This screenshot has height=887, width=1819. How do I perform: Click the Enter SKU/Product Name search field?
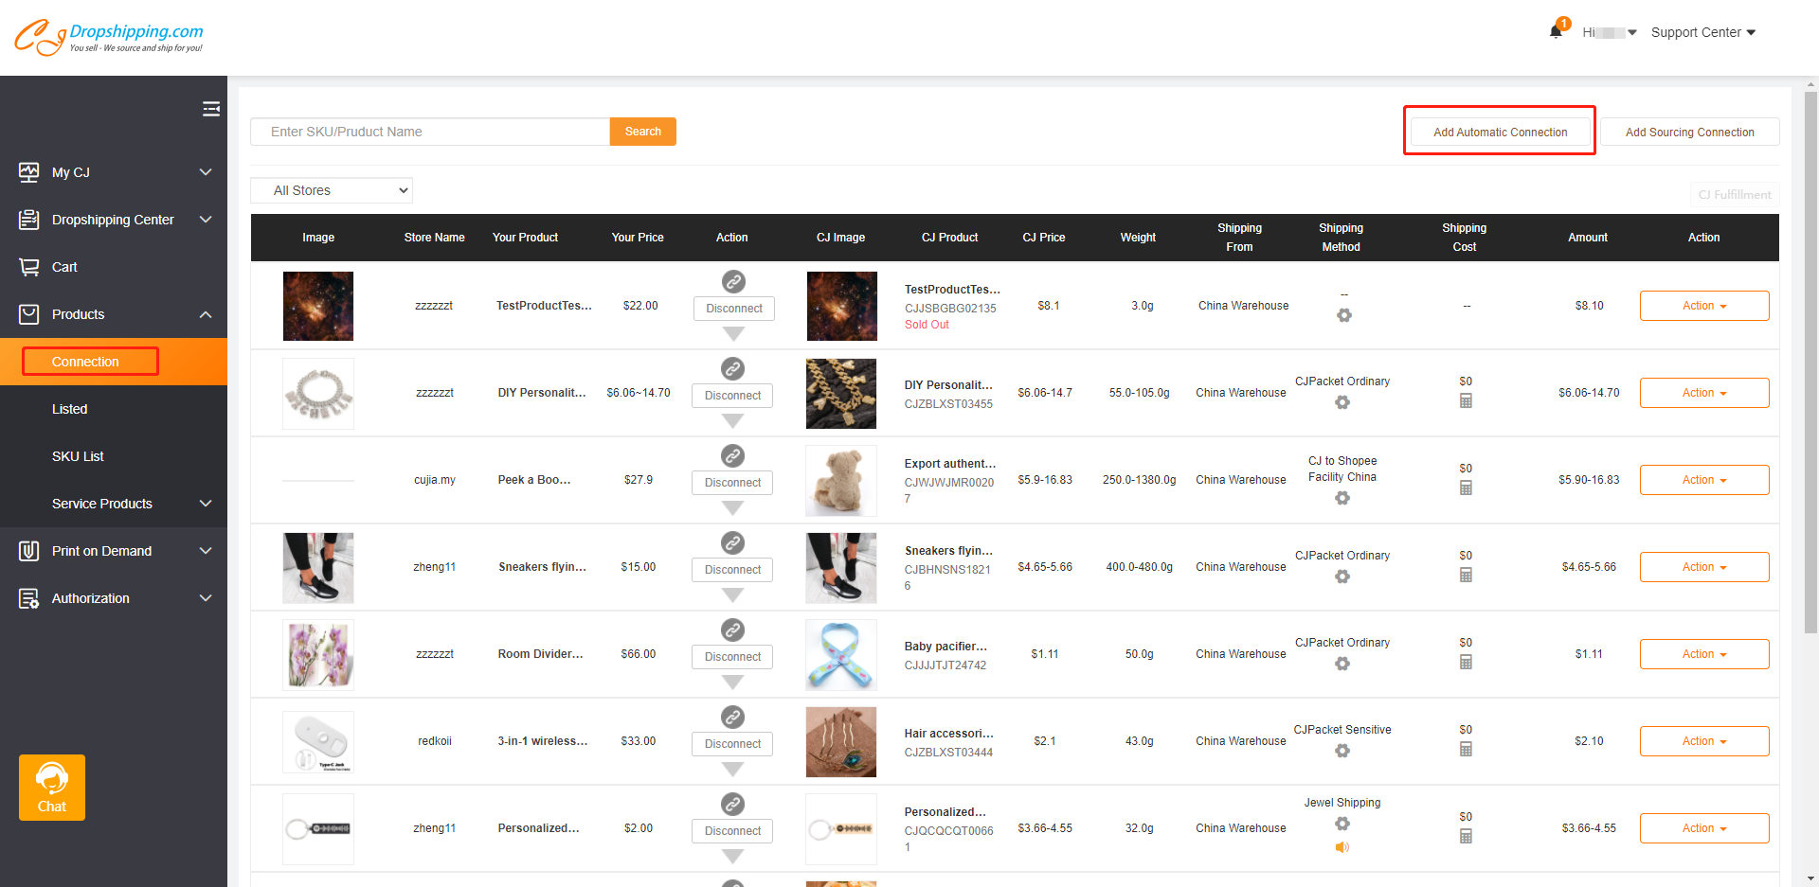[x=430, y=132]
